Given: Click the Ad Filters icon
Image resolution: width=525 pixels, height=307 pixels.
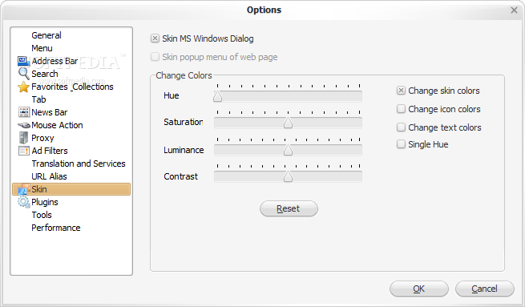Looking at the screenshot, I should [24, 151].
